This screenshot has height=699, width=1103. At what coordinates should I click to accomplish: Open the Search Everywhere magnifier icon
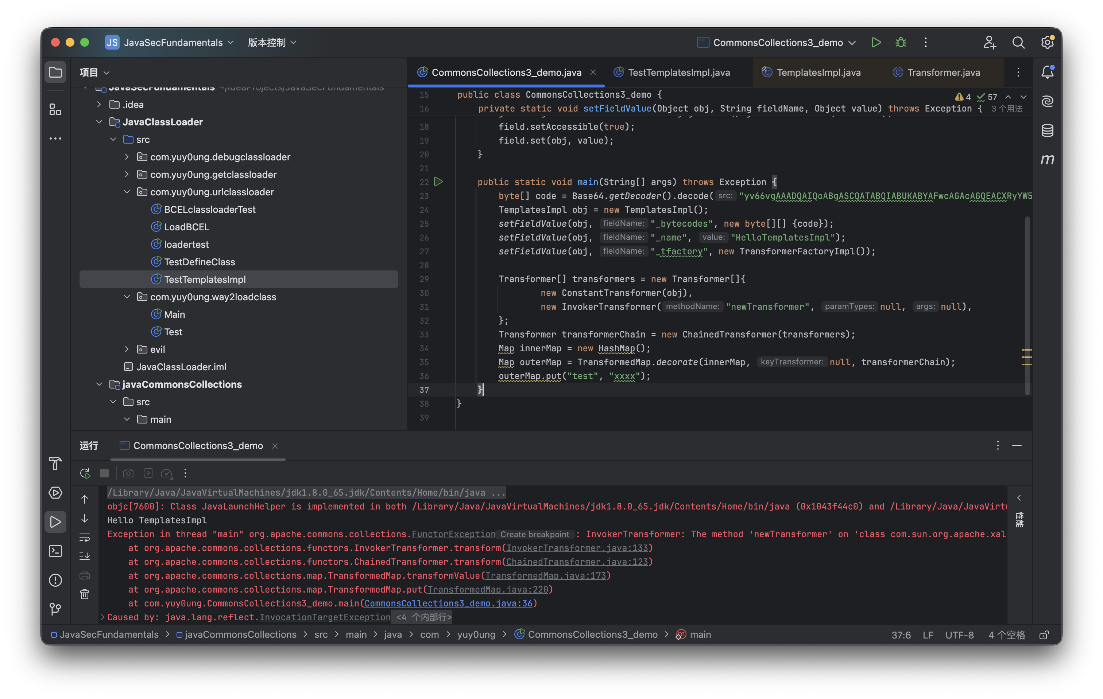(x=1018, y=43)
